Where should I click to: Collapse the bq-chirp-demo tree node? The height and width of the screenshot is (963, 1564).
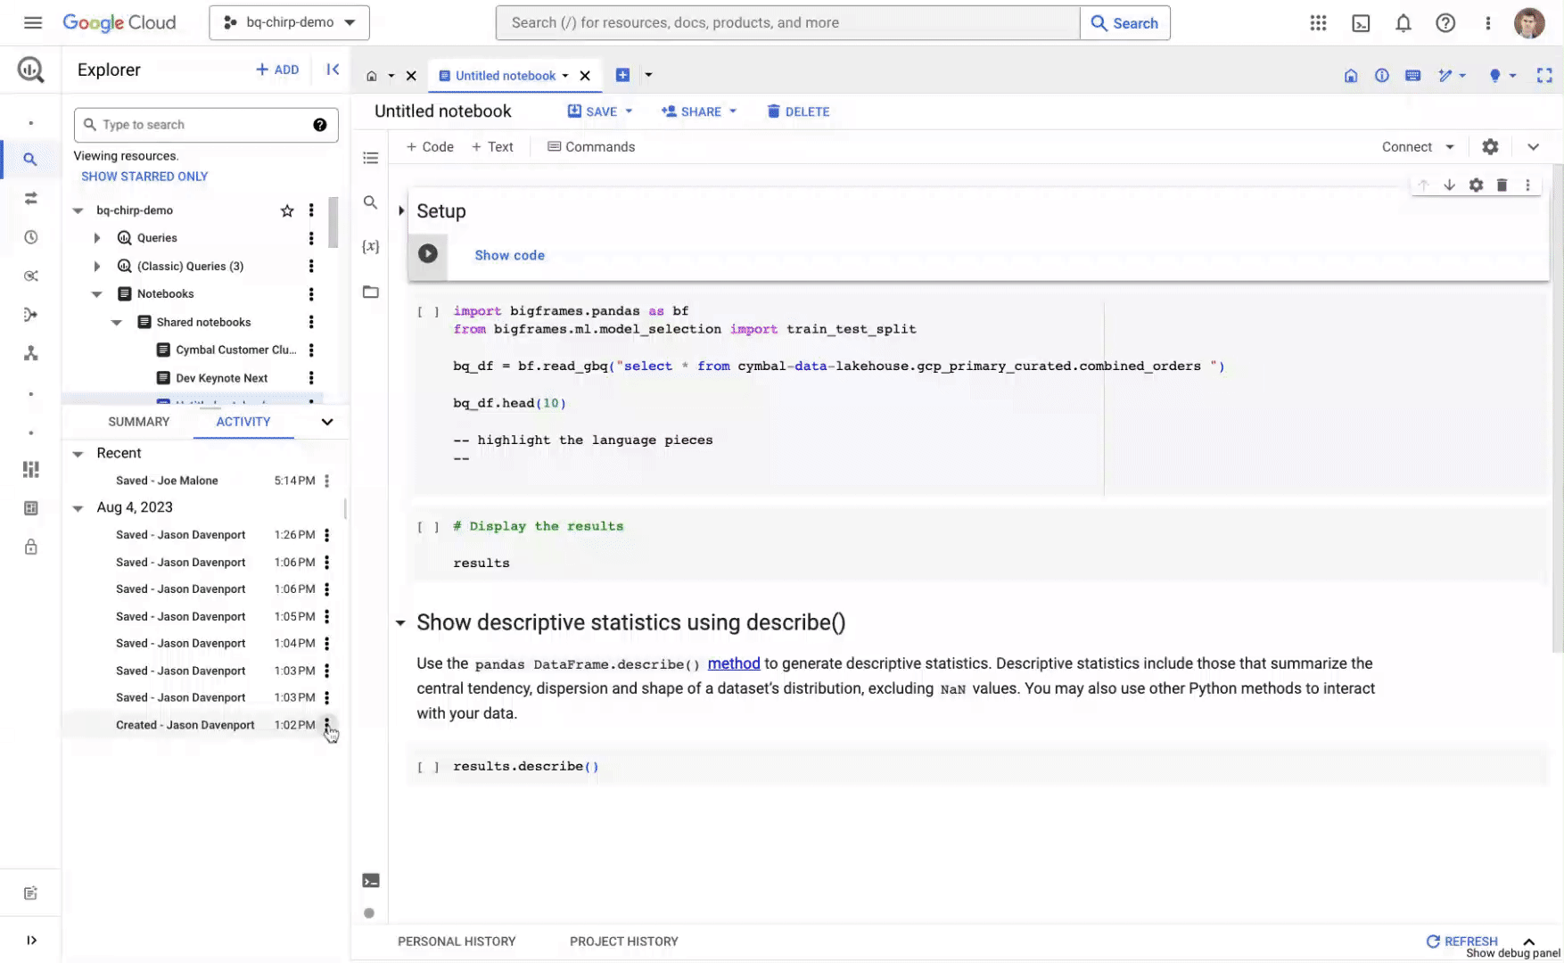78,211
